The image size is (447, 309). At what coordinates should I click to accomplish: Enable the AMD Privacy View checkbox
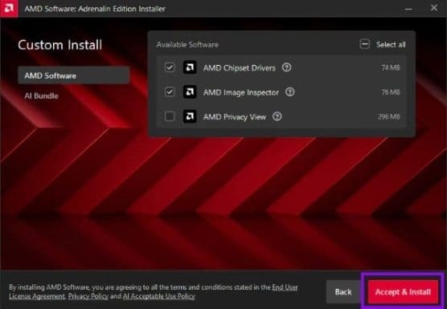170,116
